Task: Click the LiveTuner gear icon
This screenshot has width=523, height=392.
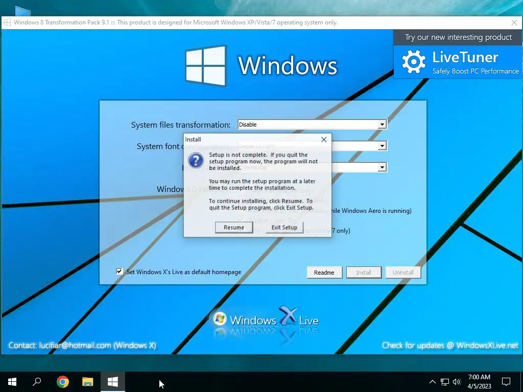Action: pyautogui.click(x=414, y=62)
